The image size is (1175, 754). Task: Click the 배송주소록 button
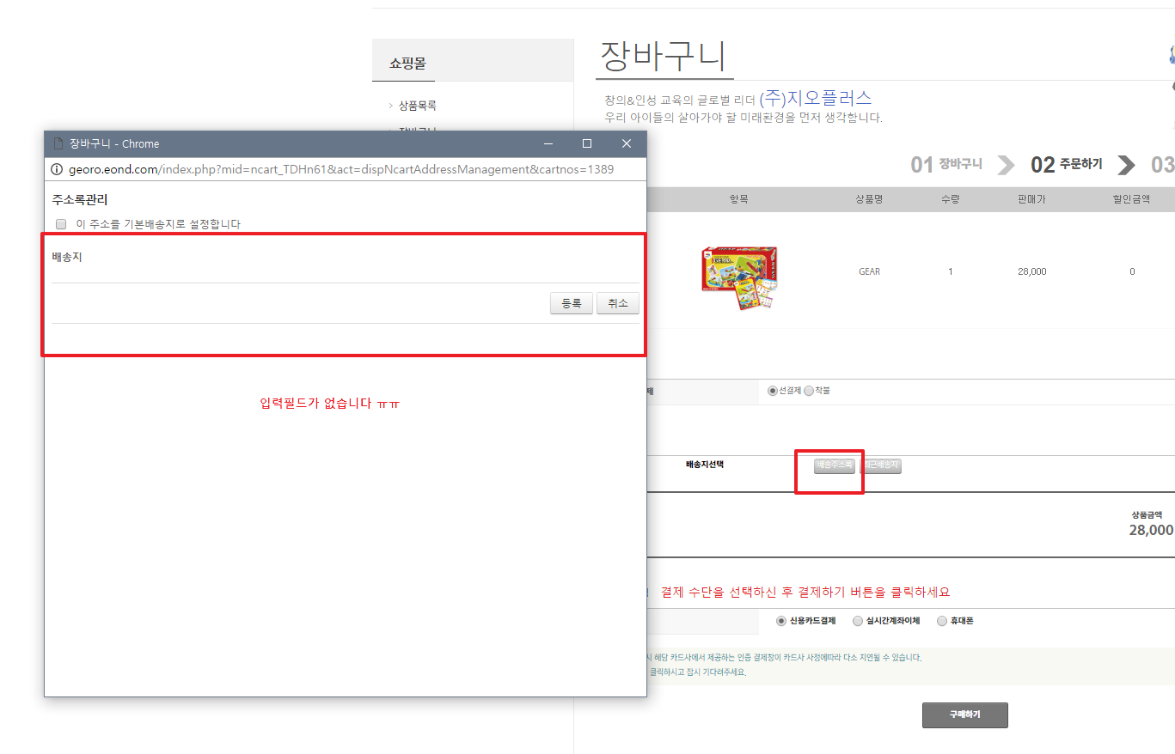834,465
